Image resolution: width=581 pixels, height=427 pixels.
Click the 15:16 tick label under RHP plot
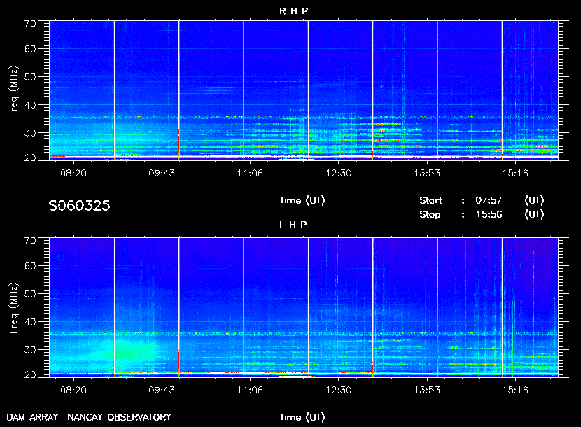pyautogui.click(x=515, y=173)
